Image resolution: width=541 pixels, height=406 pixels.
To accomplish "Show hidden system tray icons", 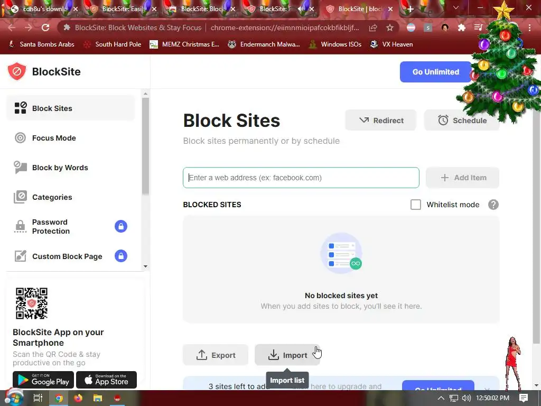I will [441, 398].
